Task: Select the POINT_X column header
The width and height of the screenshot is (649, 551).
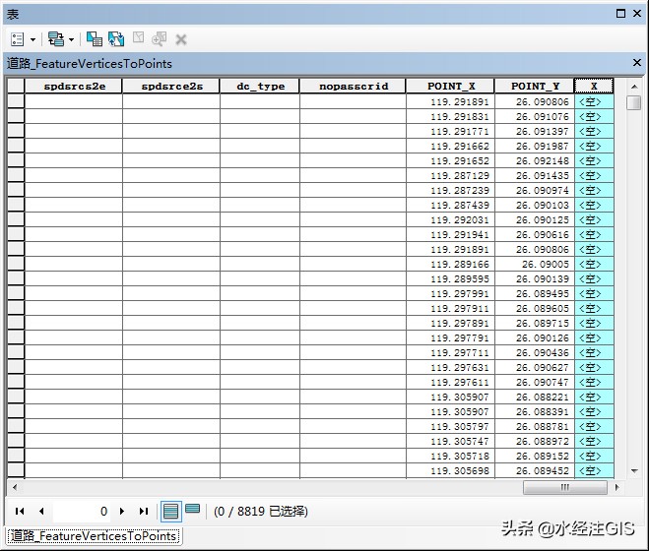Action: pyautogui.click(x=450, y=86)
